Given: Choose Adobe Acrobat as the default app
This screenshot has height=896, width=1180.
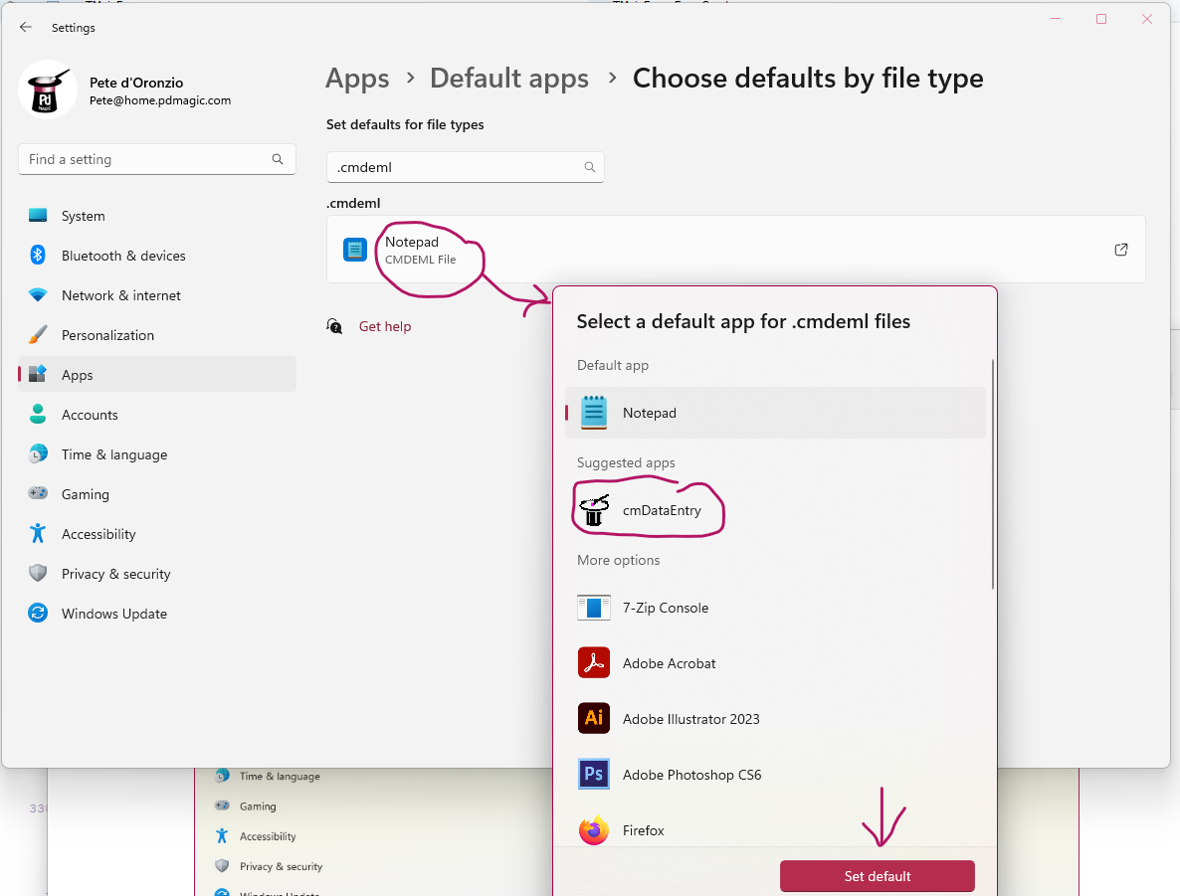Looking at the screenshot, I should coord(775,663).
